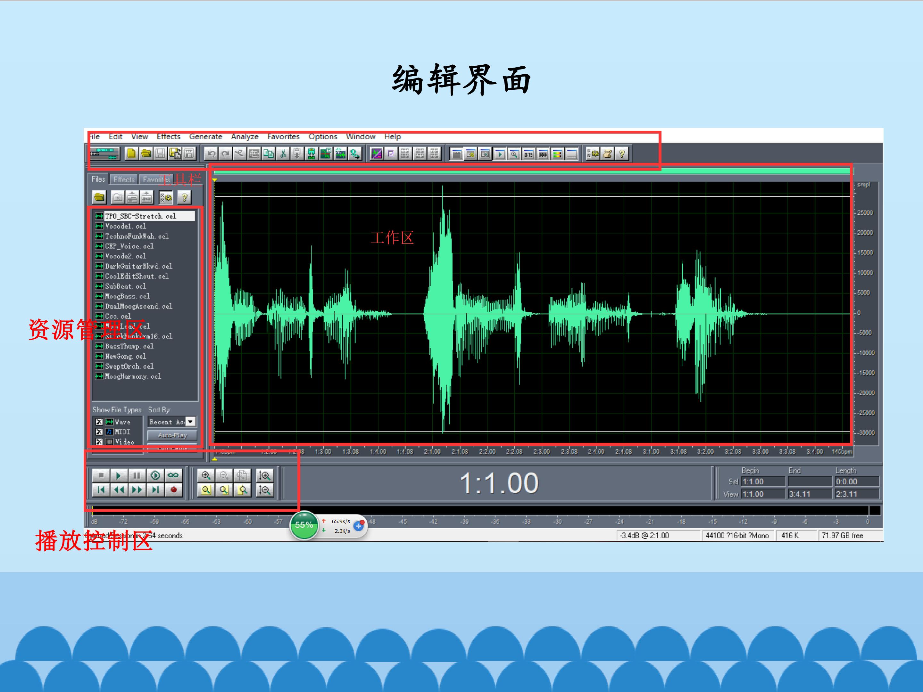Open the Effects menu
Viewport: 923px width, 692px height.
point(169,136)
